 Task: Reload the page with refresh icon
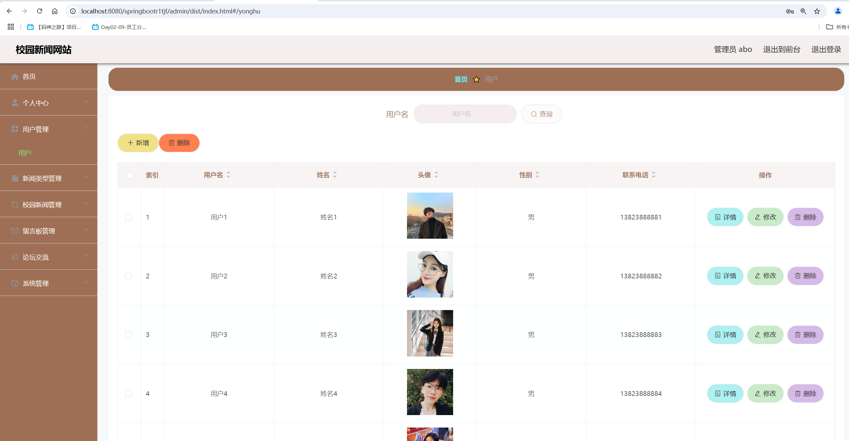pos(39,11)
